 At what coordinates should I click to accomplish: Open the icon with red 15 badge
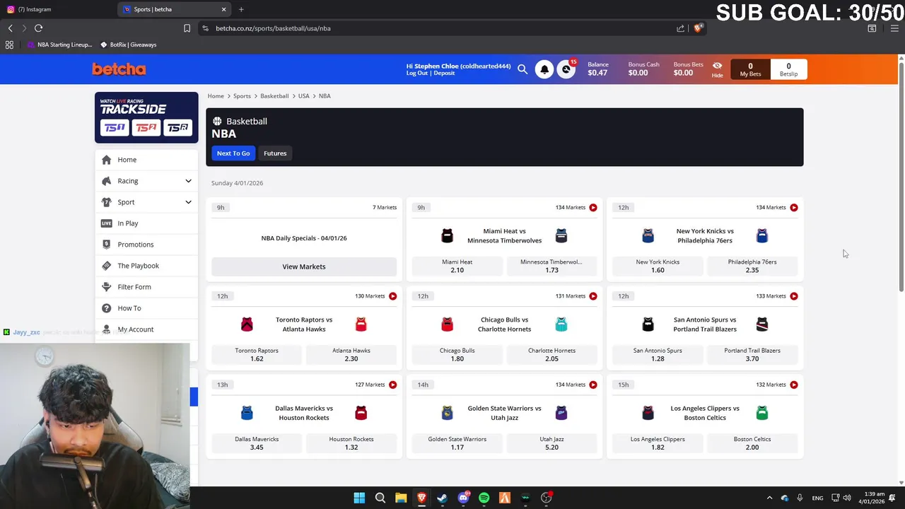[x=566, y=69]
